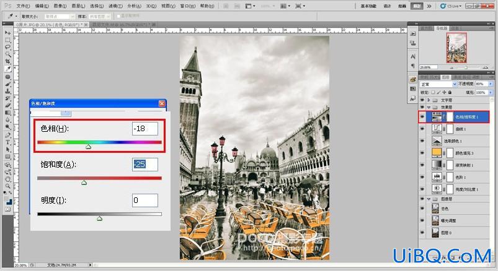
Task: Expand the 文字层 group
Action: (x=429, y=100)
